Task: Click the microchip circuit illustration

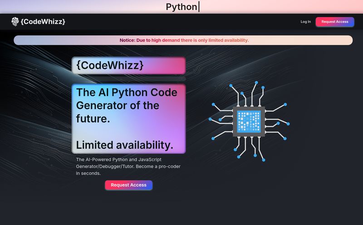Action: click(x=249, y=121)
